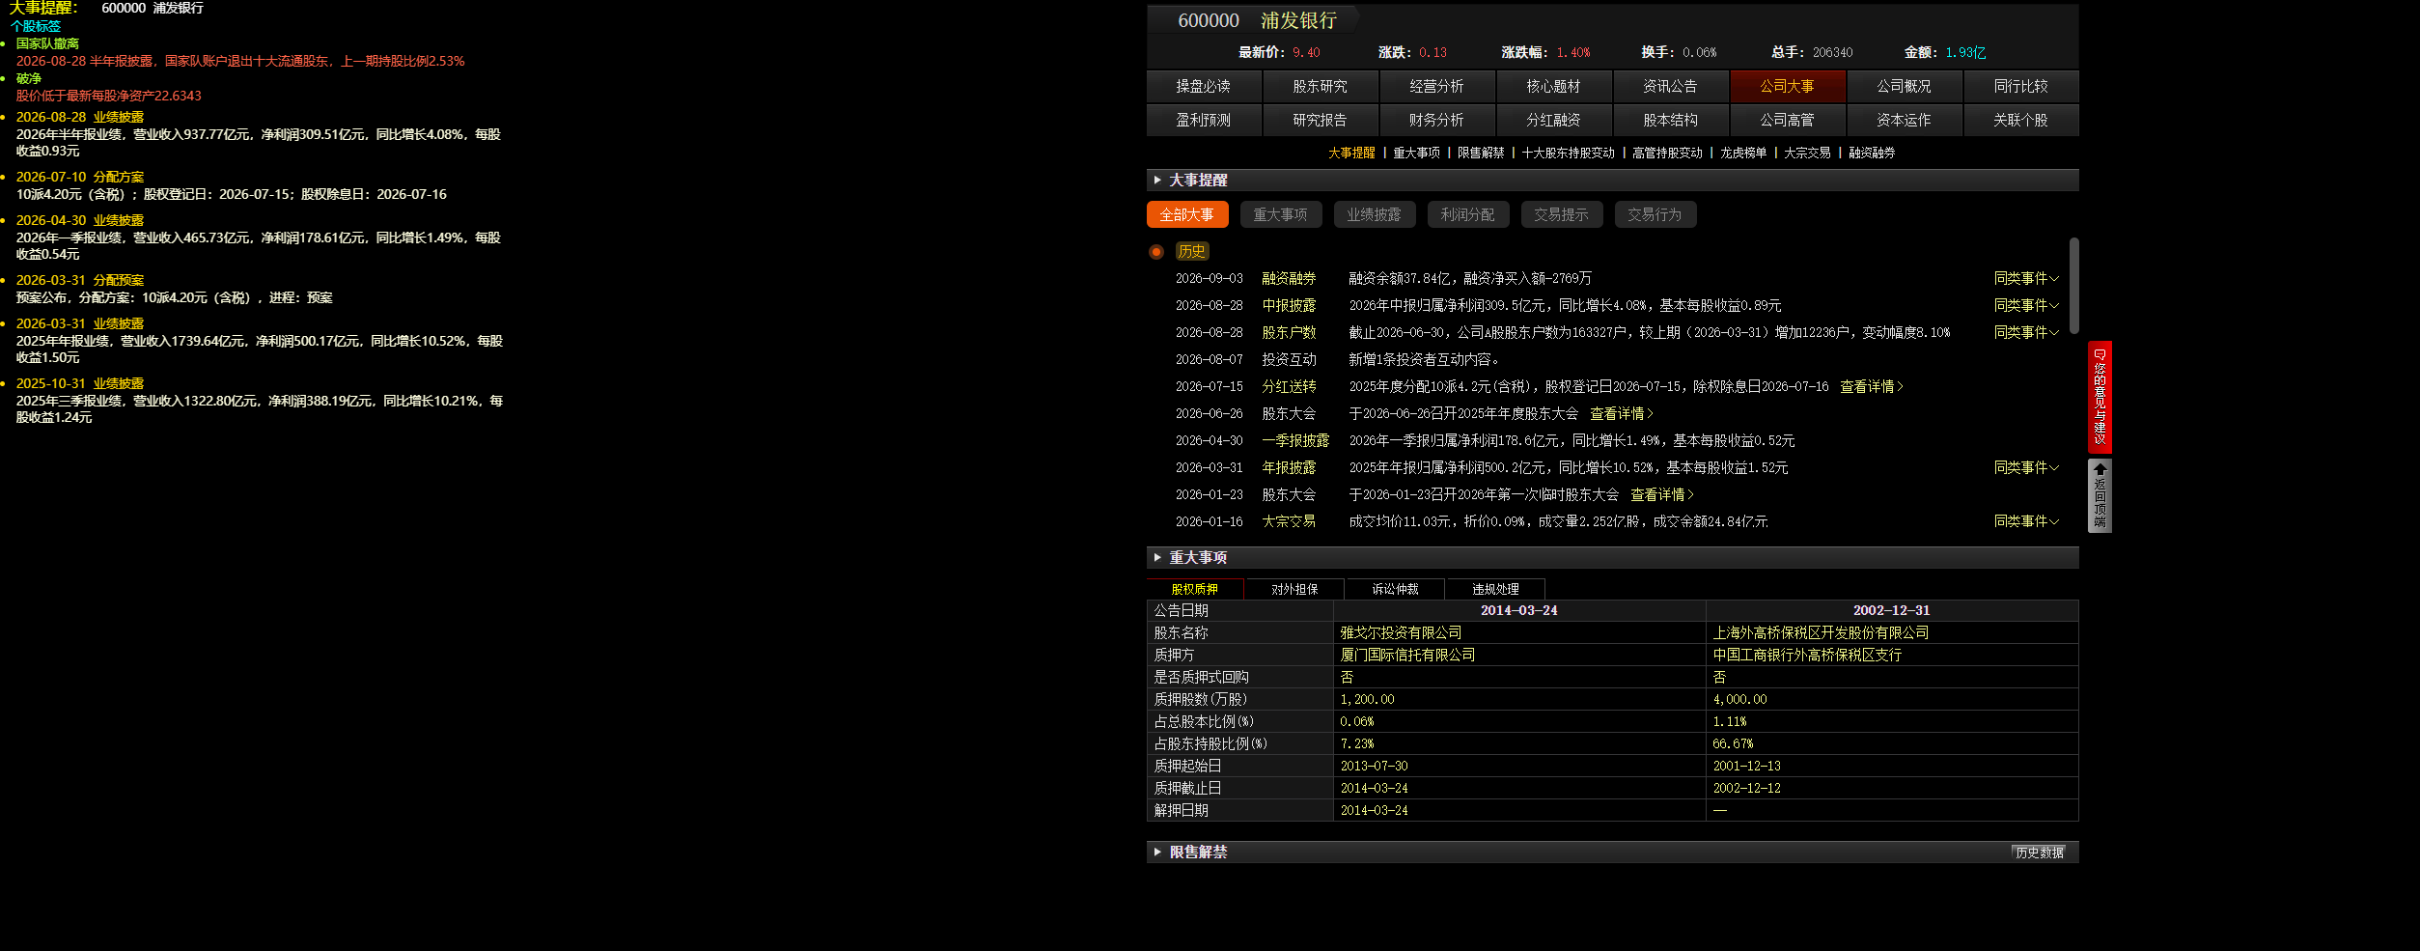
Task: Open the red feedback 意见与建议 side button
Action: (x=2100, y=397)
